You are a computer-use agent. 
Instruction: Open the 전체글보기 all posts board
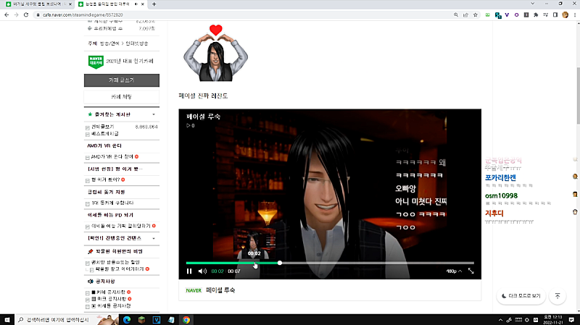pos(102,127)
